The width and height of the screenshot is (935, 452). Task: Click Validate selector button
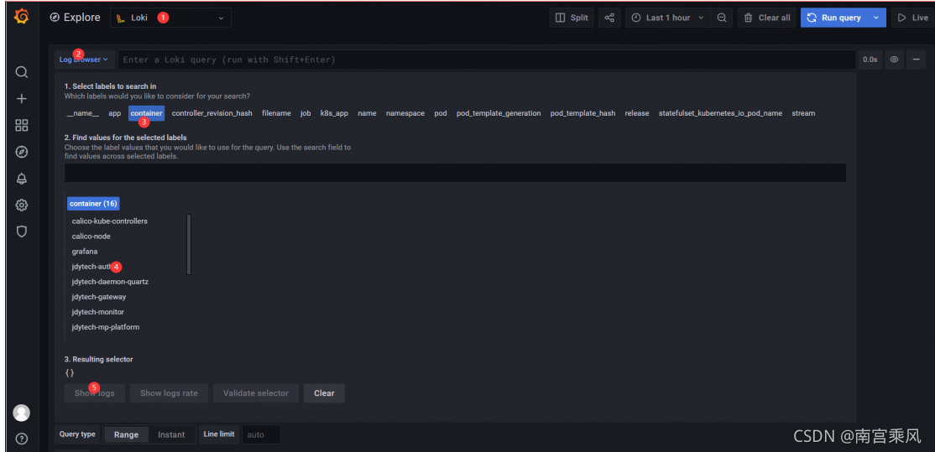pyautogui.click(x=256, y=393)
